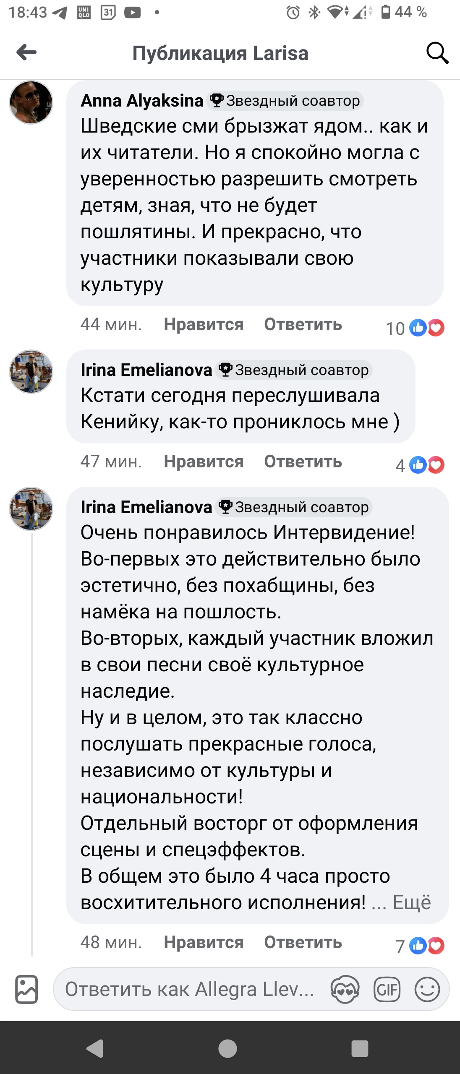
Task: Open the GIF picker
Action: (387, 989)
